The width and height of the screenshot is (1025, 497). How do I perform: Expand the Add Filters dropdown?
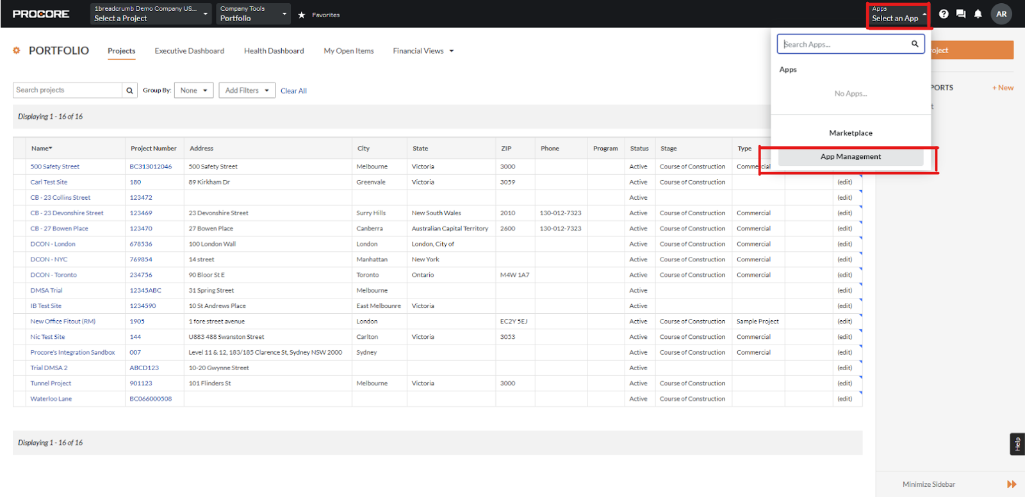pos(247,90)
